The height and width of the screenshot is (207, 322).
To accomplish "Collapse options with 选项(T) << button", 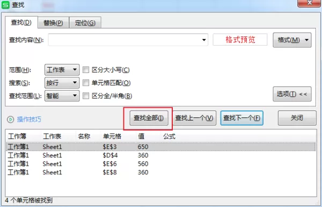I will (x=292, y=94).
